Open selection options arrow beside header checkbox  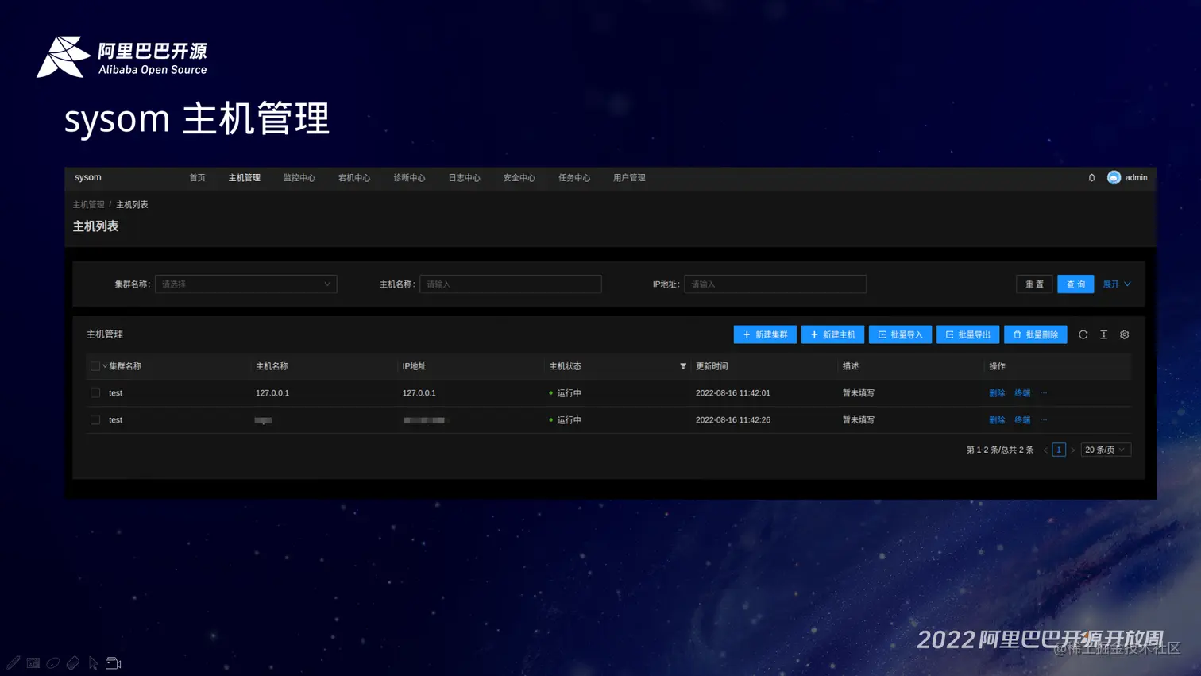tap(105, 366)
